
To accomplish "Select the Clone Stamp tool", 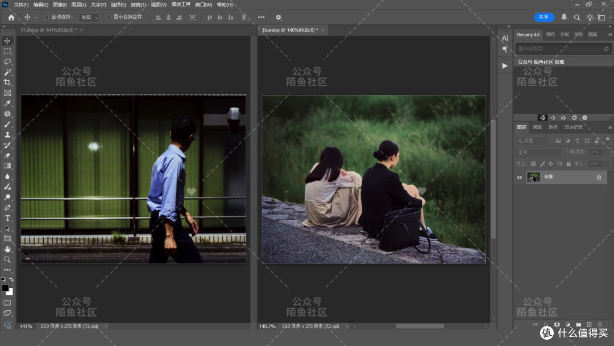I will (x=7, y=134).
